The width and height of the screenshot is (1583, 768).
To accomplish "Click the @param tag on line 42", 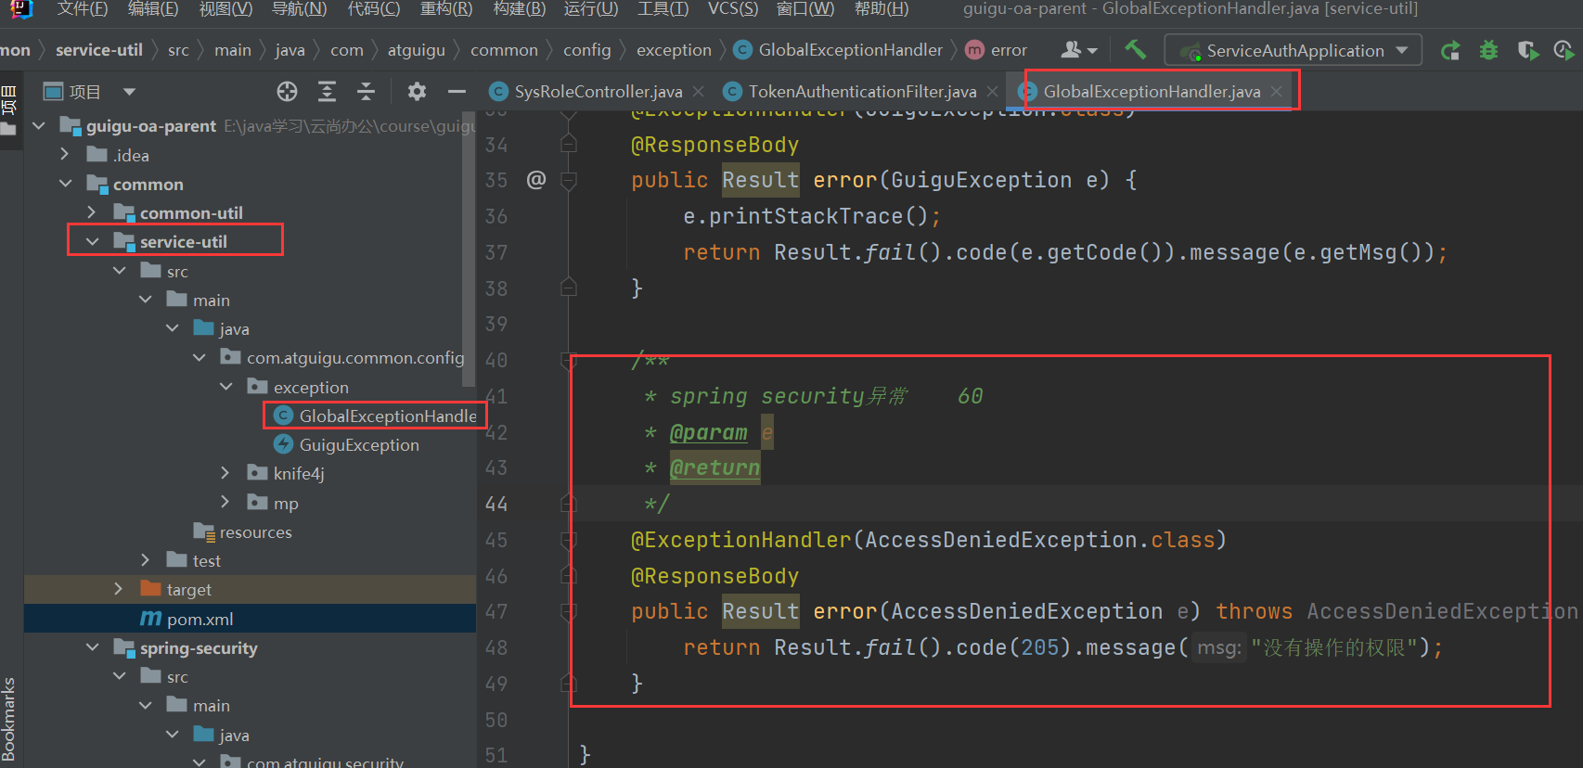I will [709, 432].
